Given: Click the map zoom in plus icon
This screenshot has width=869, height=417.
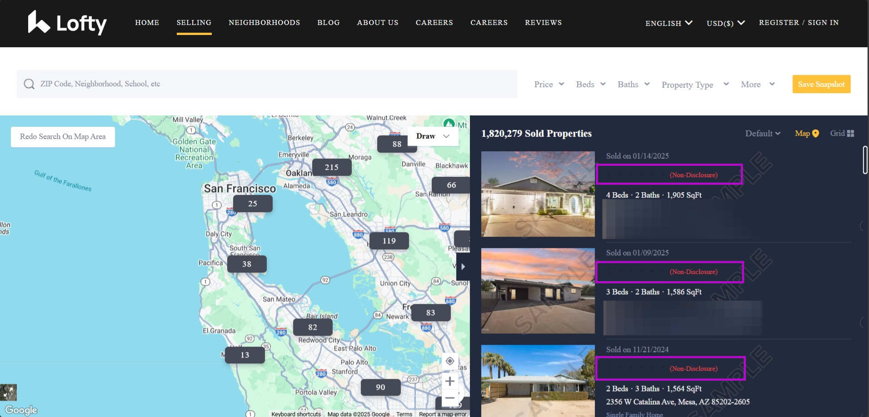Looking at the screenshot, I should click(449, 381).
